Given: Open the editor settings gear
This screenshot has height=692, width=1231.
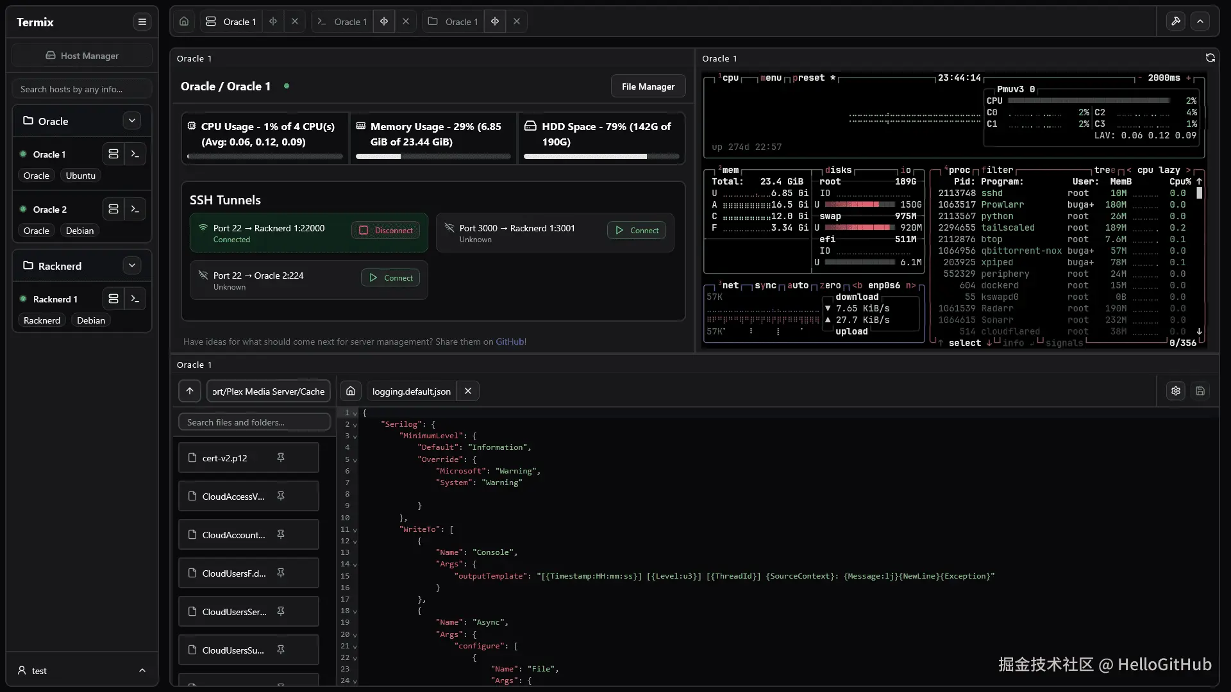Looking at the screenshot, I should pyautogui.click(x=1175, y=391).
